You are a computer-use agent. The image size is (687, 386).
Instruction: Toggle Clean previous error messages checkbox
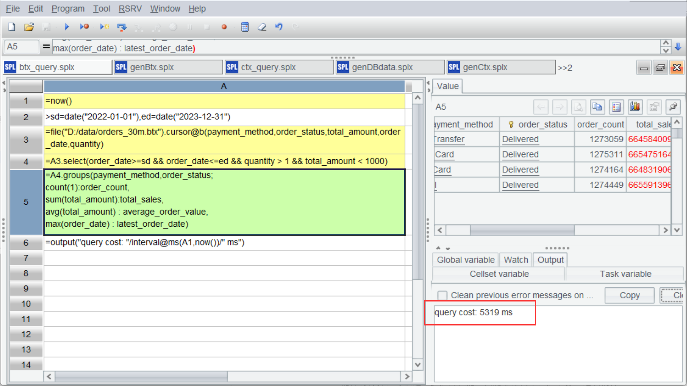(x=442, y=295)
